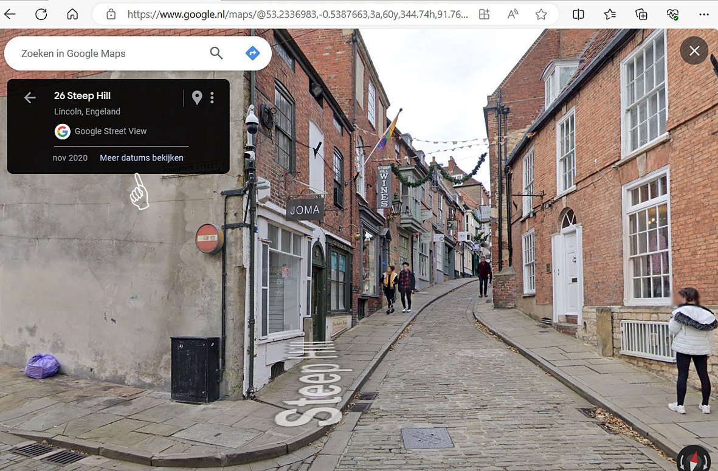This screenshot has width=718, height=471.
Task: Click the Google Maps search magnifier icon
Action: [x=216, y=53]
